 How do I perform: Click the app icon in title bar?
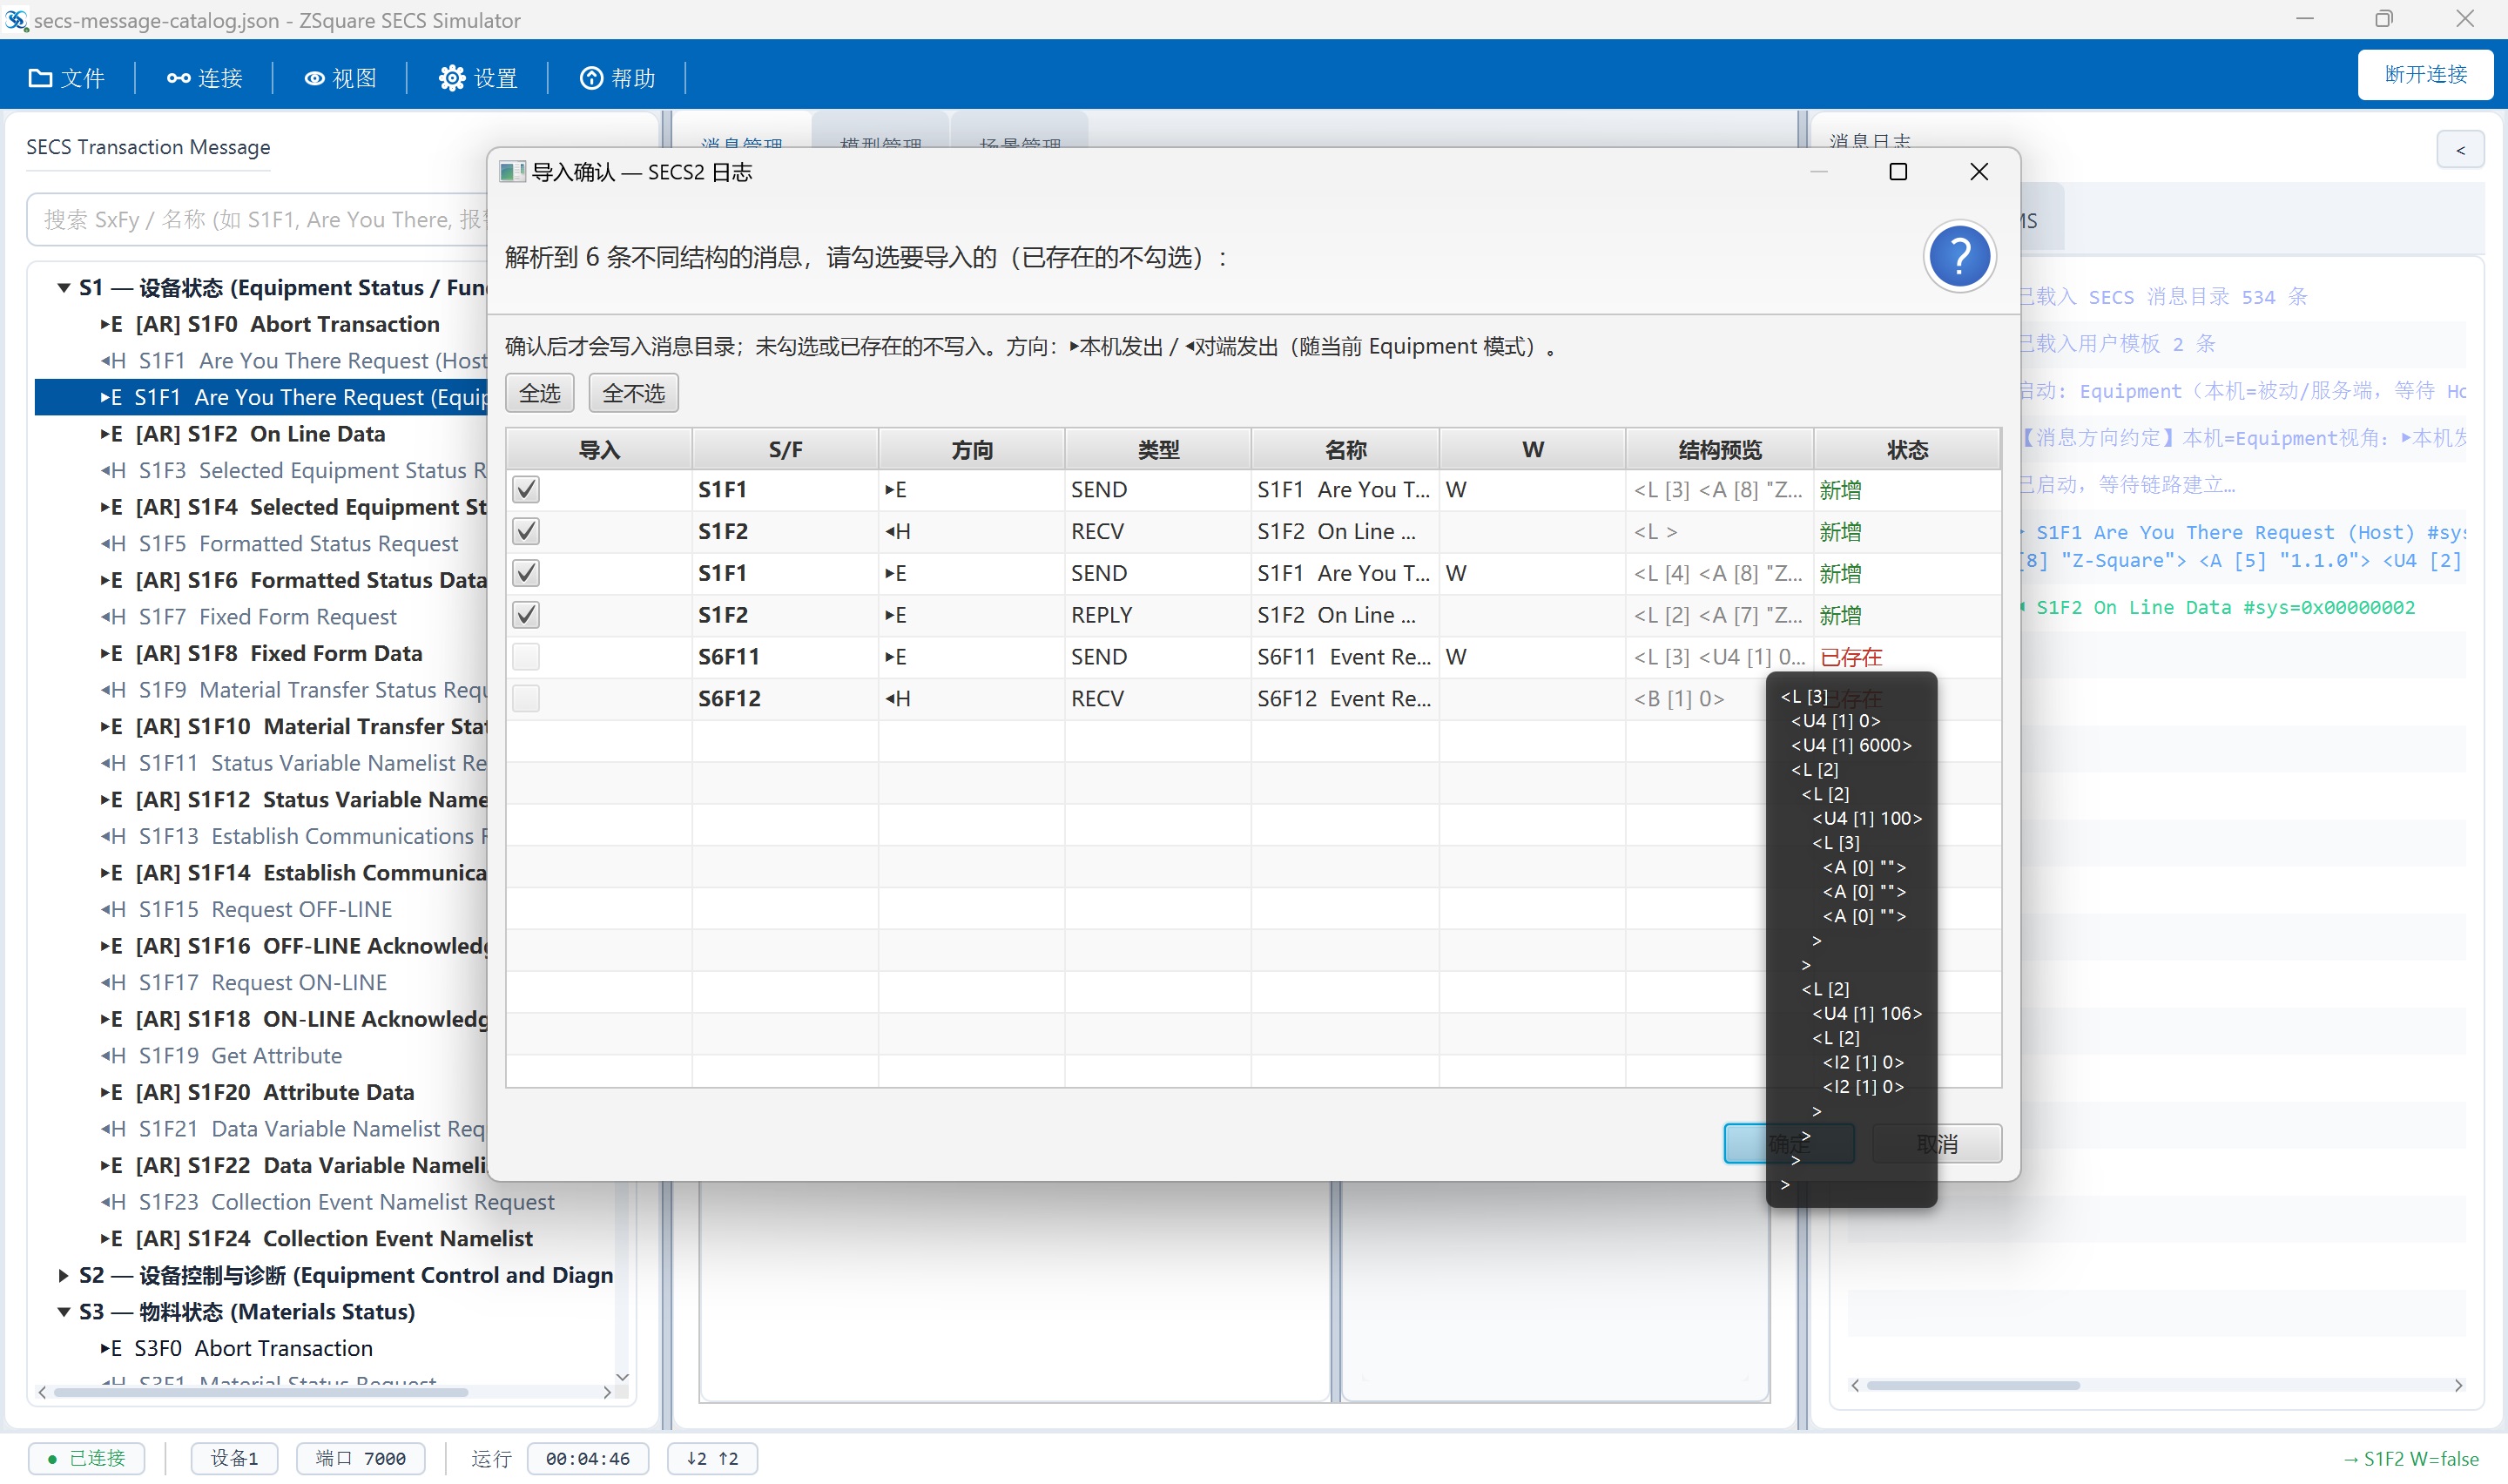16,19
